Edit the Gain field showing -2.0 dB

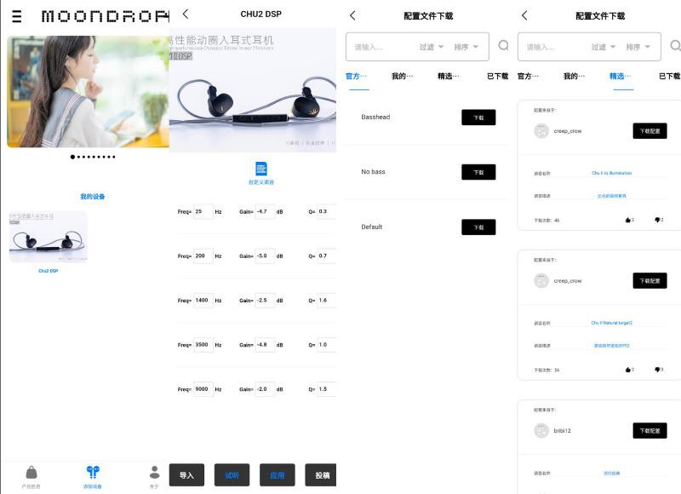(265, 389)
